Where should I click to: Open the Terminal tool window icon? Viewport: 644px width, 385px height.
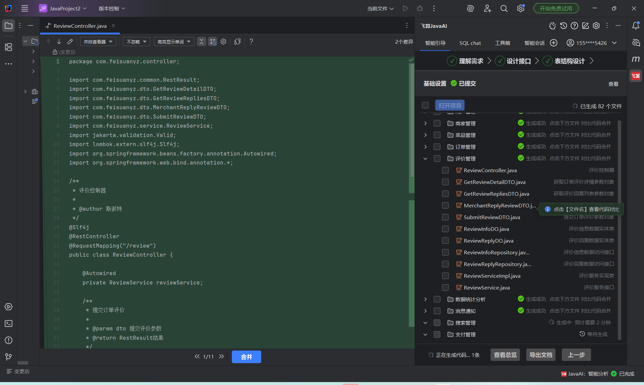[9, 324]
